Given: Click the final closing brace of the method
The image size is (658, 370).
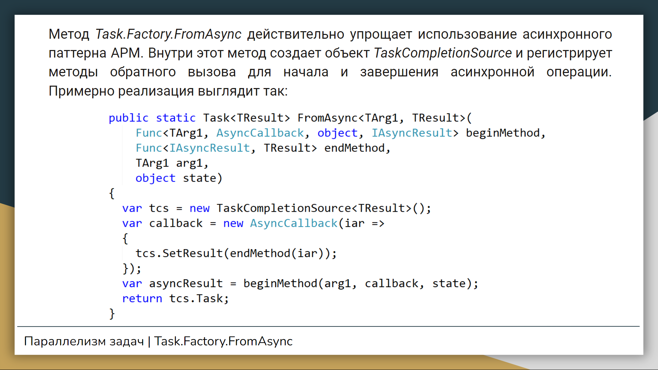Looking at the screenshot, I should [112, 313].
